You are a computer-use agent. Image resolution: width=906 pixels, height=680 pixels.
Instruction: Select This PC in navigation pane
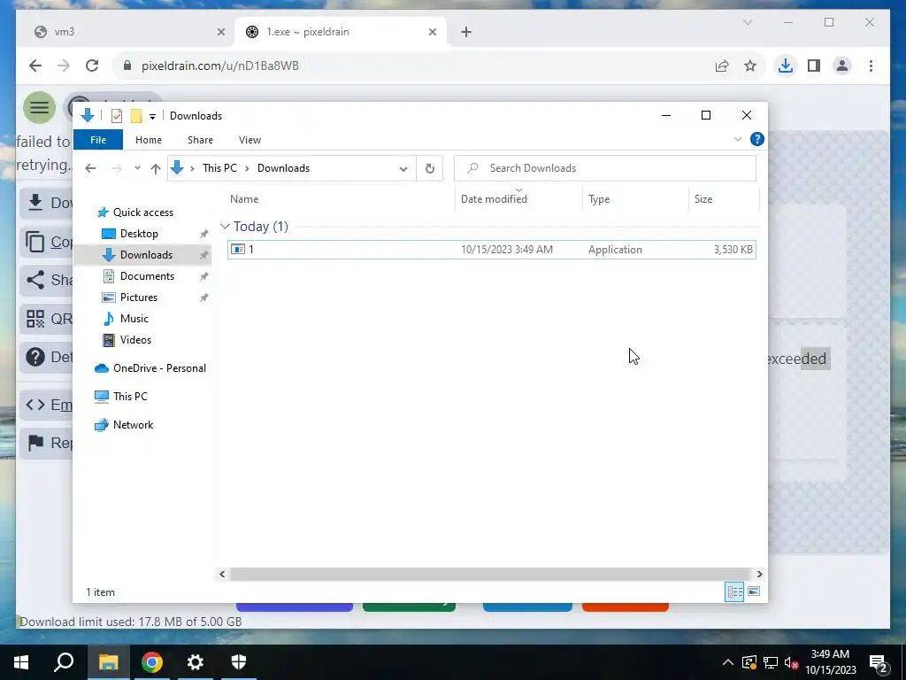130,397
